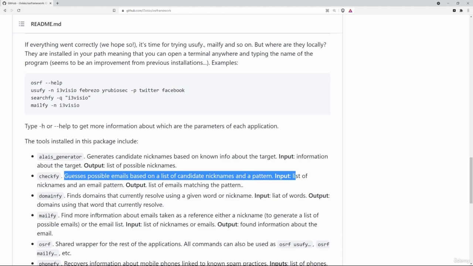Open the extensions puzzle piece icon

pos(461,10)
